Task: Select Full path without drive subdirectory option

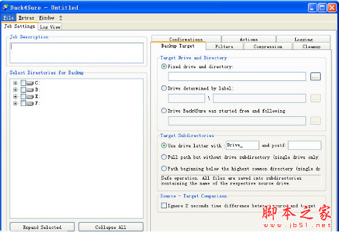Action: [164, 157]
